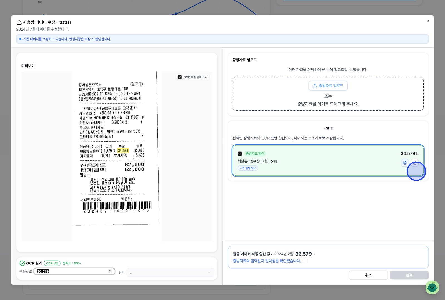Click the dashed drag-and-drop upload area

(x=328, y=94)
